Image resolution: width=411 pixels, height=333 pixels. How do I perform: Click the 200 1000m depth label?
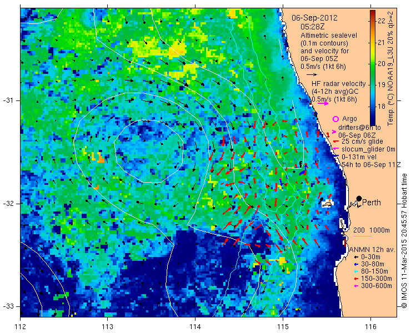(x=372, y=230)
